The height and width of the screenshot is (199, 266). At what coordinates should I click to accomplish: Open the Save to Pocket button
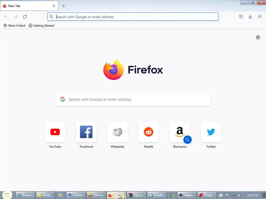(x=241, y=17)
